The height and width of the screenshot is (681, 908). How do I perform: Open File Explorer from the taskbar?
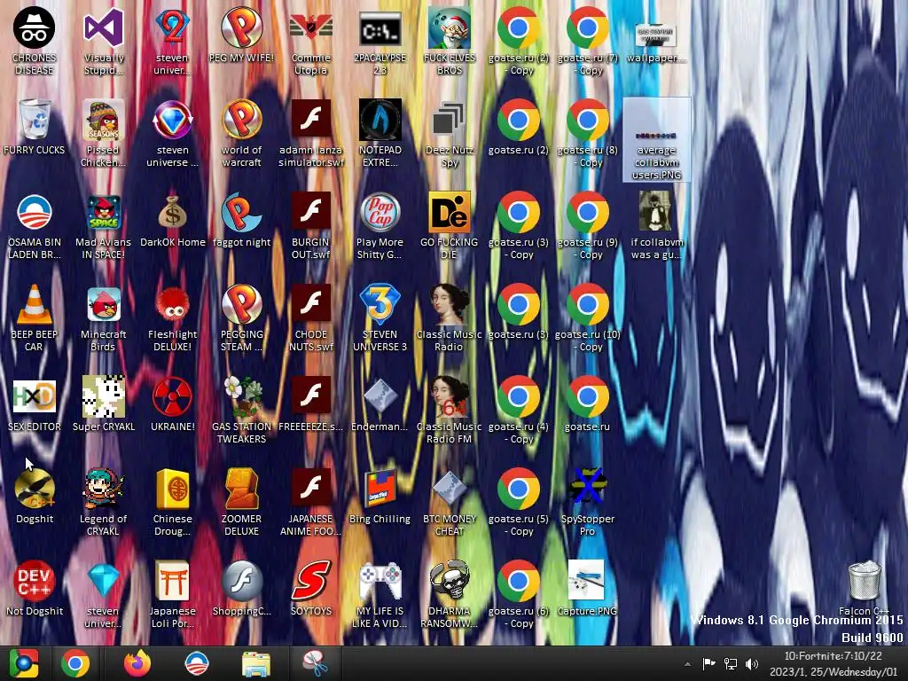256,663
